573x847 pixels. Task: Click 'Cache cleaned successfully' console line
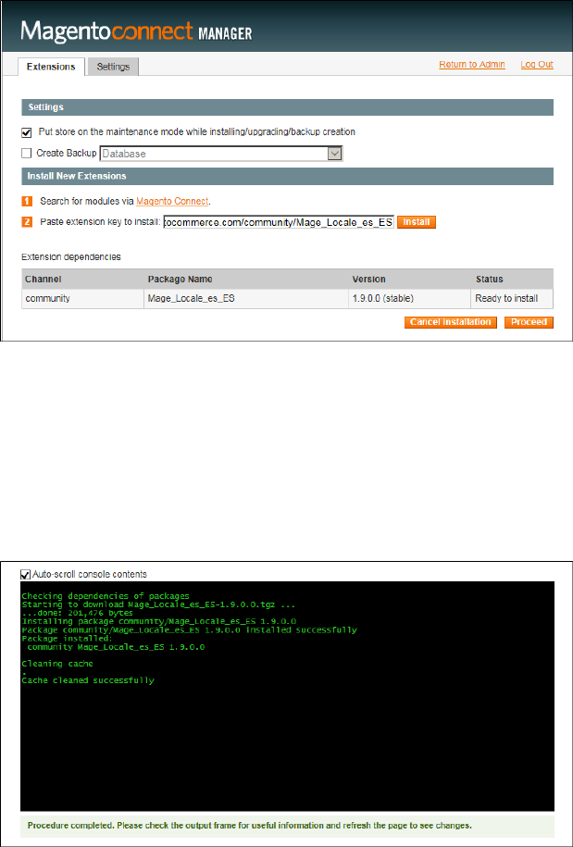pos(88,680)
